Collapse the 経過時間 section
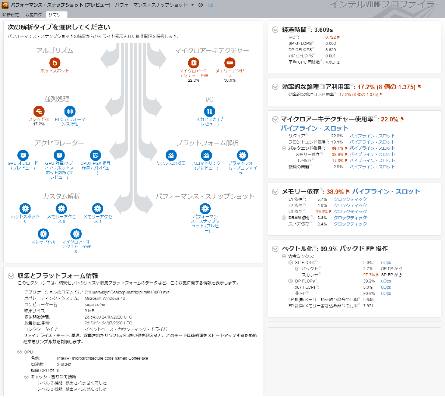The height and width of the screenshot is (398, 445). coord(275,30)
